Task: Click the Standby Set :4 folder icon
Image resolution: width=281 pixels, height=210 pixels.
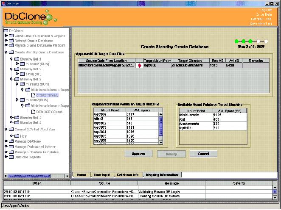Action: click(17, 117)
